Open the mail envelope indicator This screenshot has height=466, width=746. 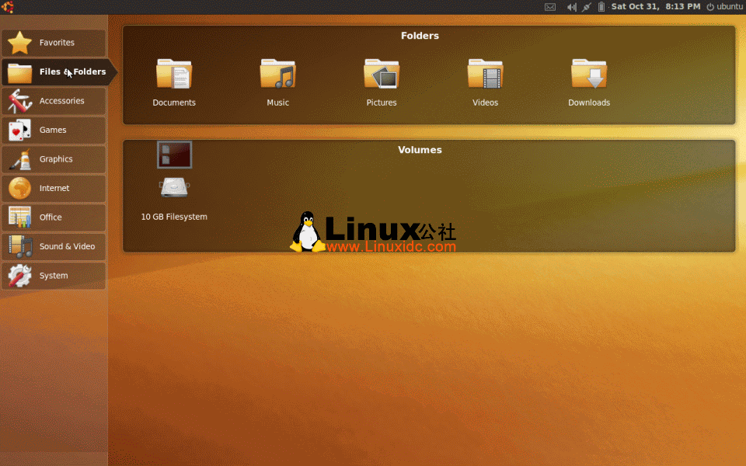(550, 6)
